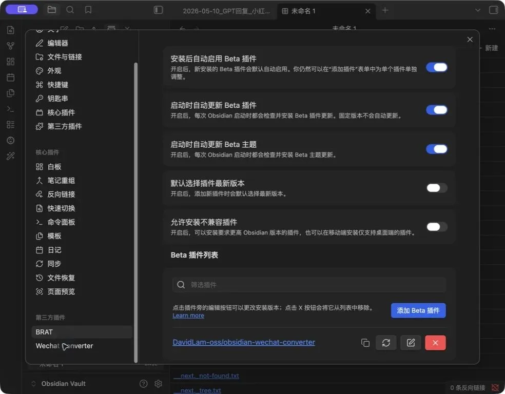
Task: Toggle auto-enable Beta plugins after install
Action: [436, 67]
